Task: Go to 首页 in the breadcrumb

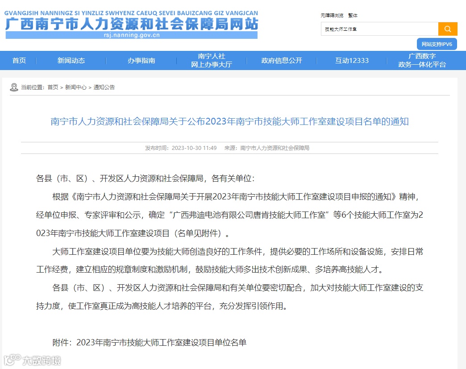Action: pos(53,87)
